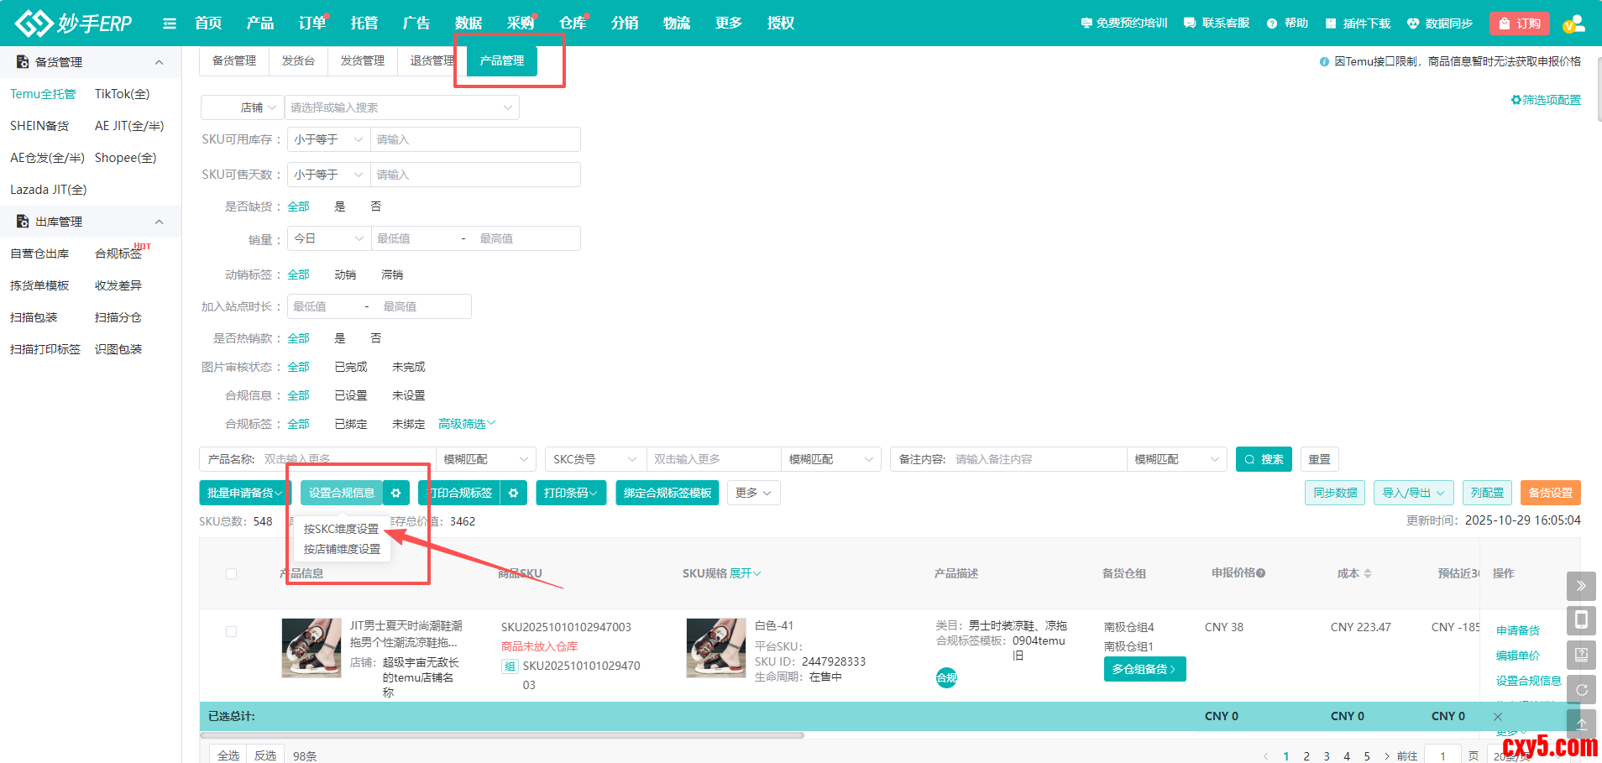
Task: Click the sidebar collapse hamburger icon
Action: (x=170, y=24)
